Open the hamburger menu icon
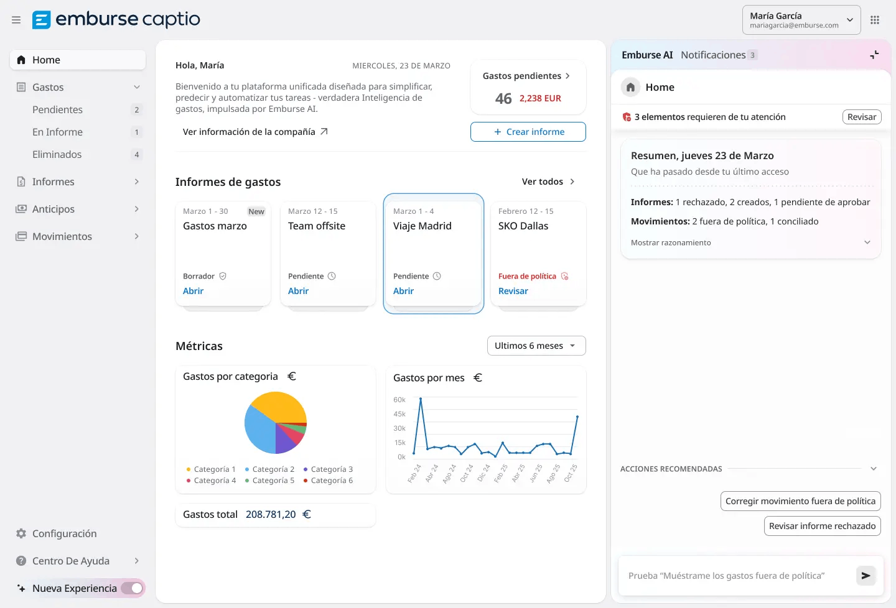Viewport: 896px width, 608px height. pyautogui.click(x=16, y=20)
